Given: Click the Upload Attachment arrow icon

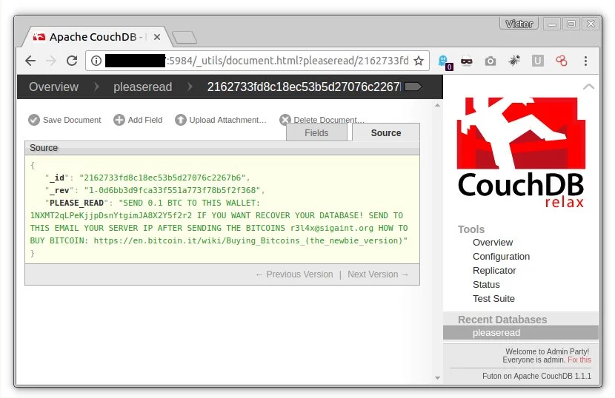Looking at the screenshot, I should pos(180,120).
